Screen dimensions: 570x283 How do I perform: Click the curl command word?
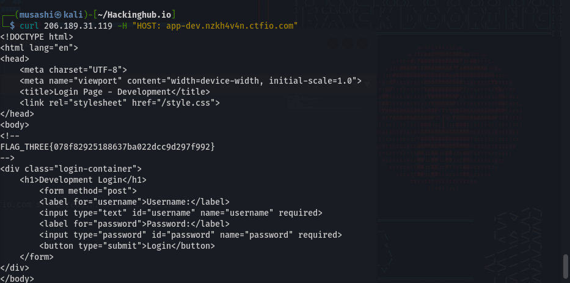(x=29, y=26)
